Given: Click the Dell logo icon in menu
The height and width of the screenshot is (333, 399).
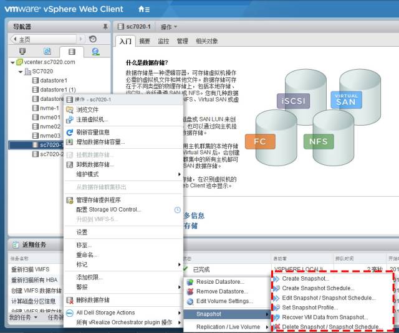Looking at the screenshot, I should point(69,313).
